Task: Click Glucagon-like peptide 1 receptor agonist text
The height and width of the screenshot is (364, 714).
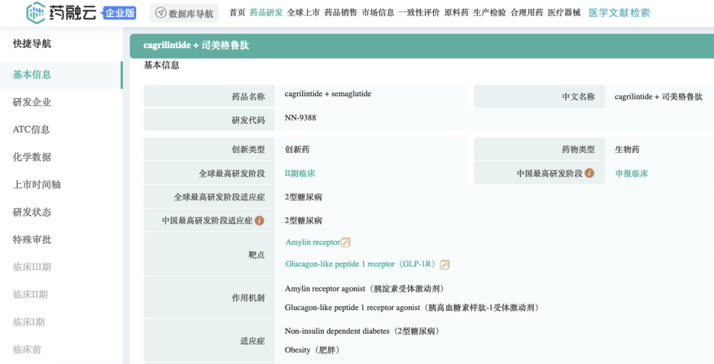Action: [413, 308]
